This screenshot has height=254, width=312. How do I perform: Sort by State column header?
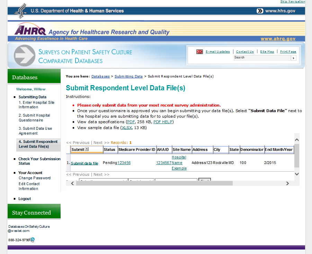click(x=234, y=149)
